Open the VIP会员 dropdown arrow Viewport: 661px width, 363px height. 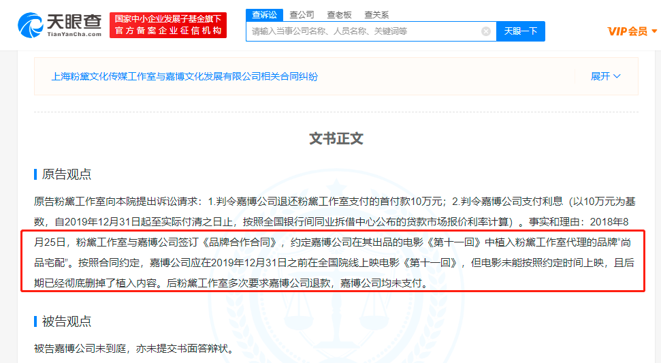(x=654, y=31)
